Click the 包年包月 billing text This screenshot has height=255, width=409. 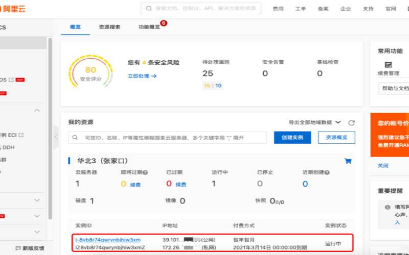[244, 240]
